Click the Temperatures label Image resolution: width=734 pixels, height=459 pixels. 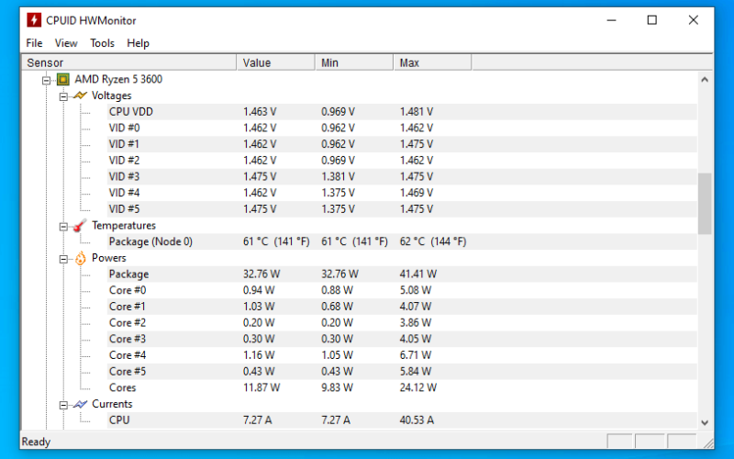click(x=124, y=225)
